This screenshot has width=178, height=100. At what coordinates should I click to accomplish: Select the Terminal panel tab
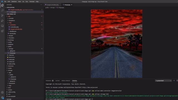[x=75, y=81]
